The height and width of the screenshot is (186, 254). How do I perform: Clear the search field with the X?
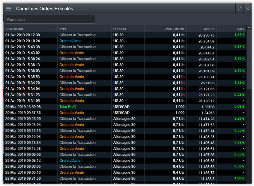pos(90,19)
